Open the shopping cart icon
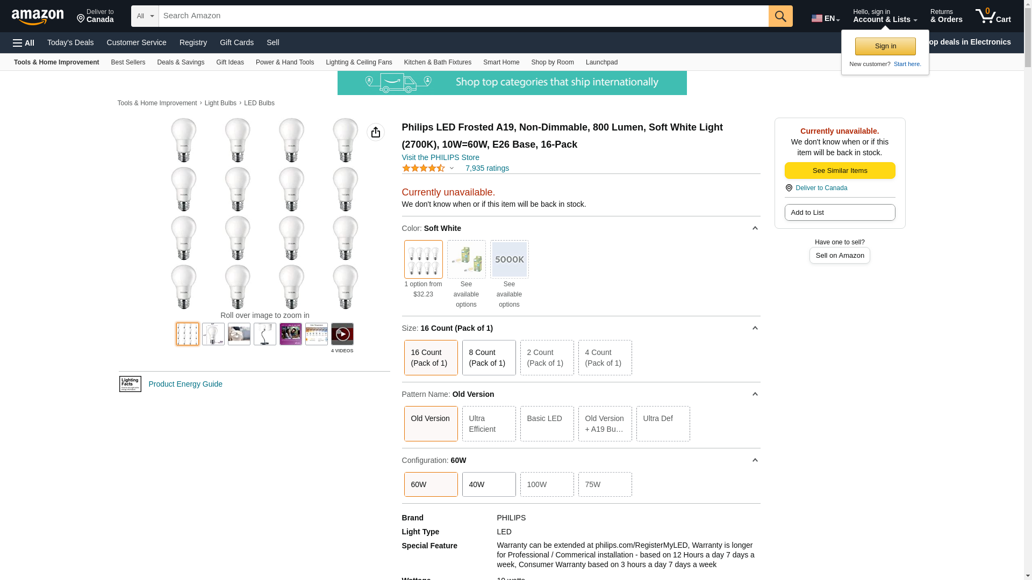1032x580 pixels. (x=993, y=16)
